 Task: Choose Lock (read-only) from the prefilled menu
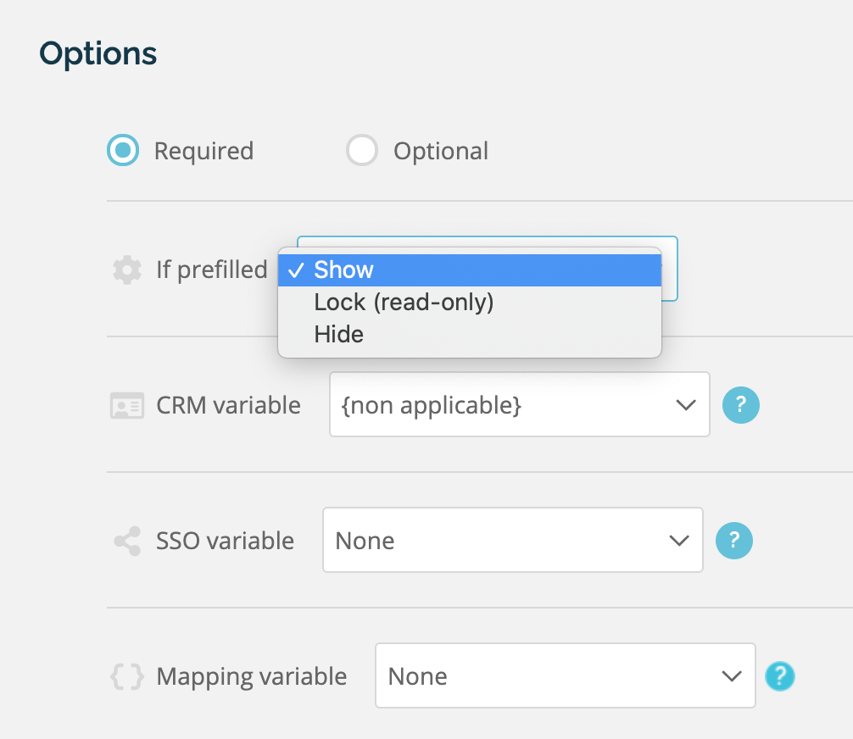click(x=404, y=302)
